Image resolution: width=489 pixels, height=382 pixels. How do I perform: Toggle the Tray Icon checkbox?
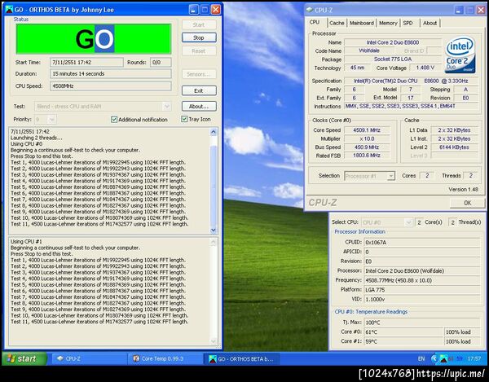pos(184,119)
